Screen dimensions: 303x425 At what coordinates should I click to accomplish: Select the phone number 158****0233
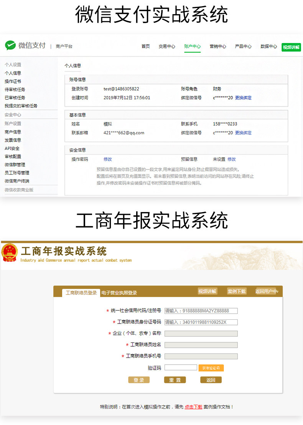coord(225,124)
